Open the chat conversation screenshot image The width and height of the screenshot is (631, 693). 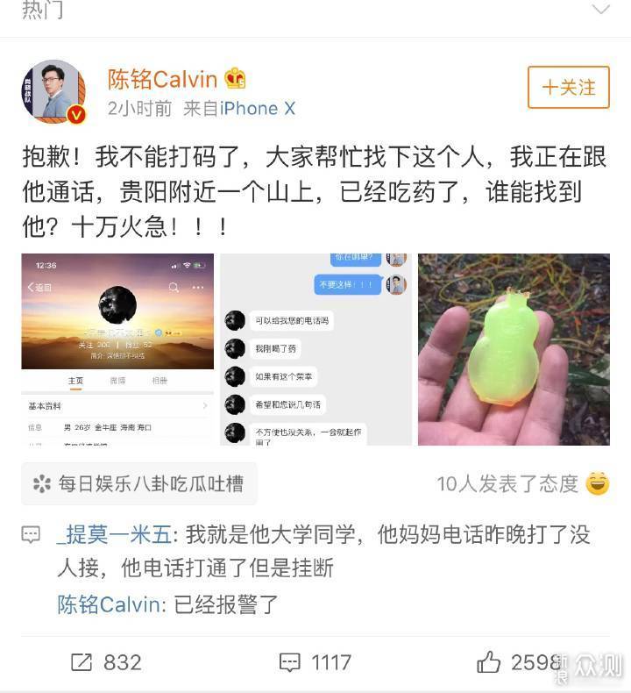315,349
